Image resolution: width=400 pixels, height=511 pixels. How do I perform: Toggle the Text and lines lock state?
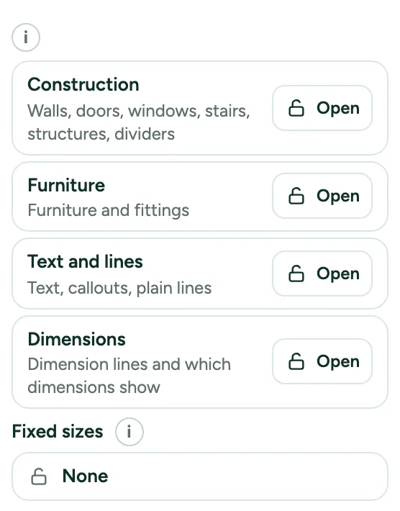click(322, 273)
